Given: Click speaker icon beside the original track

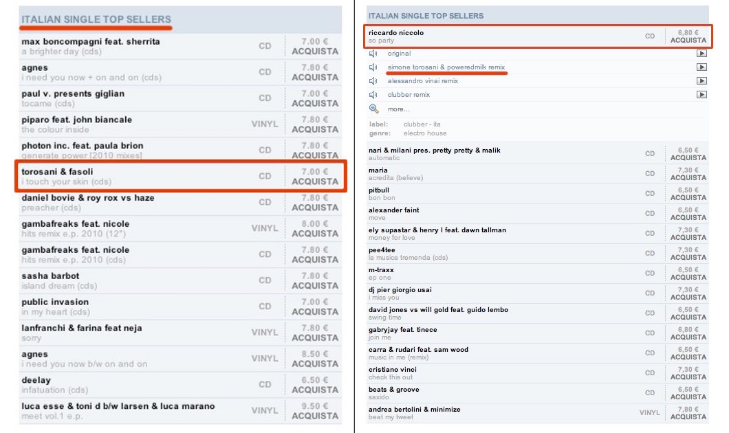Looking at the screenshot, I should coord(373,54).
